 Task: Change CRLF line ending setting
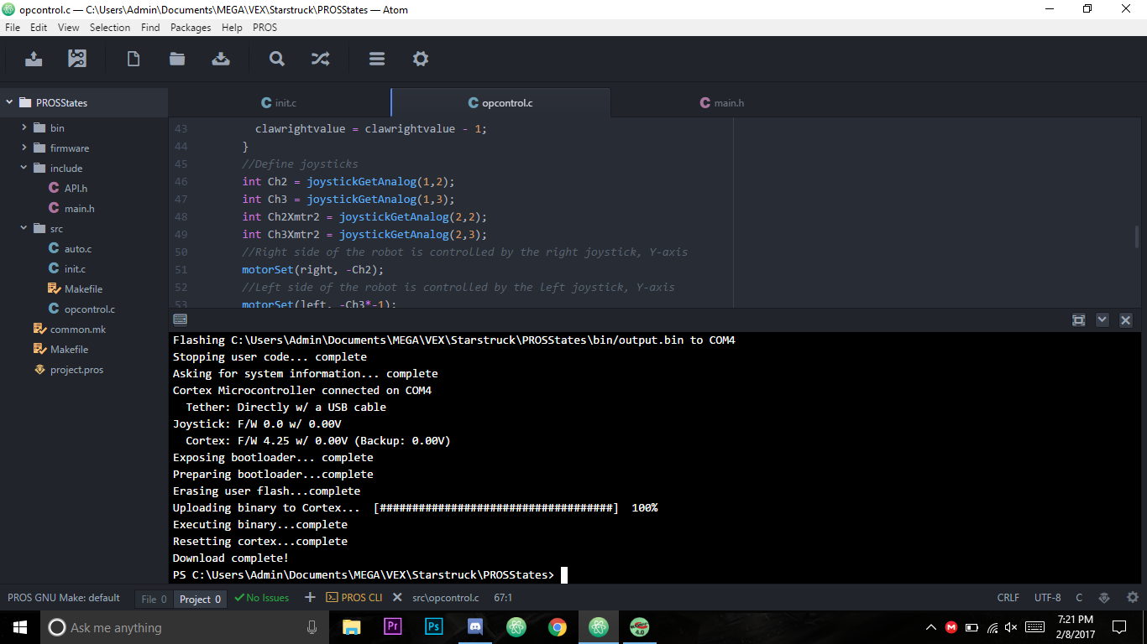pyautogui.click(x=1008, y=598)
